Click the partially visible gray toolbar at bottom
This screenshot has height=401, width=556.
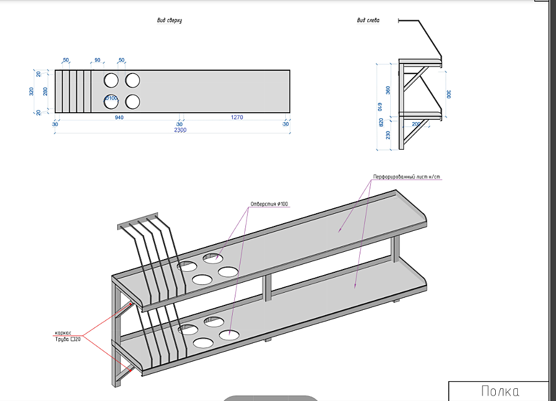point(270,397)
